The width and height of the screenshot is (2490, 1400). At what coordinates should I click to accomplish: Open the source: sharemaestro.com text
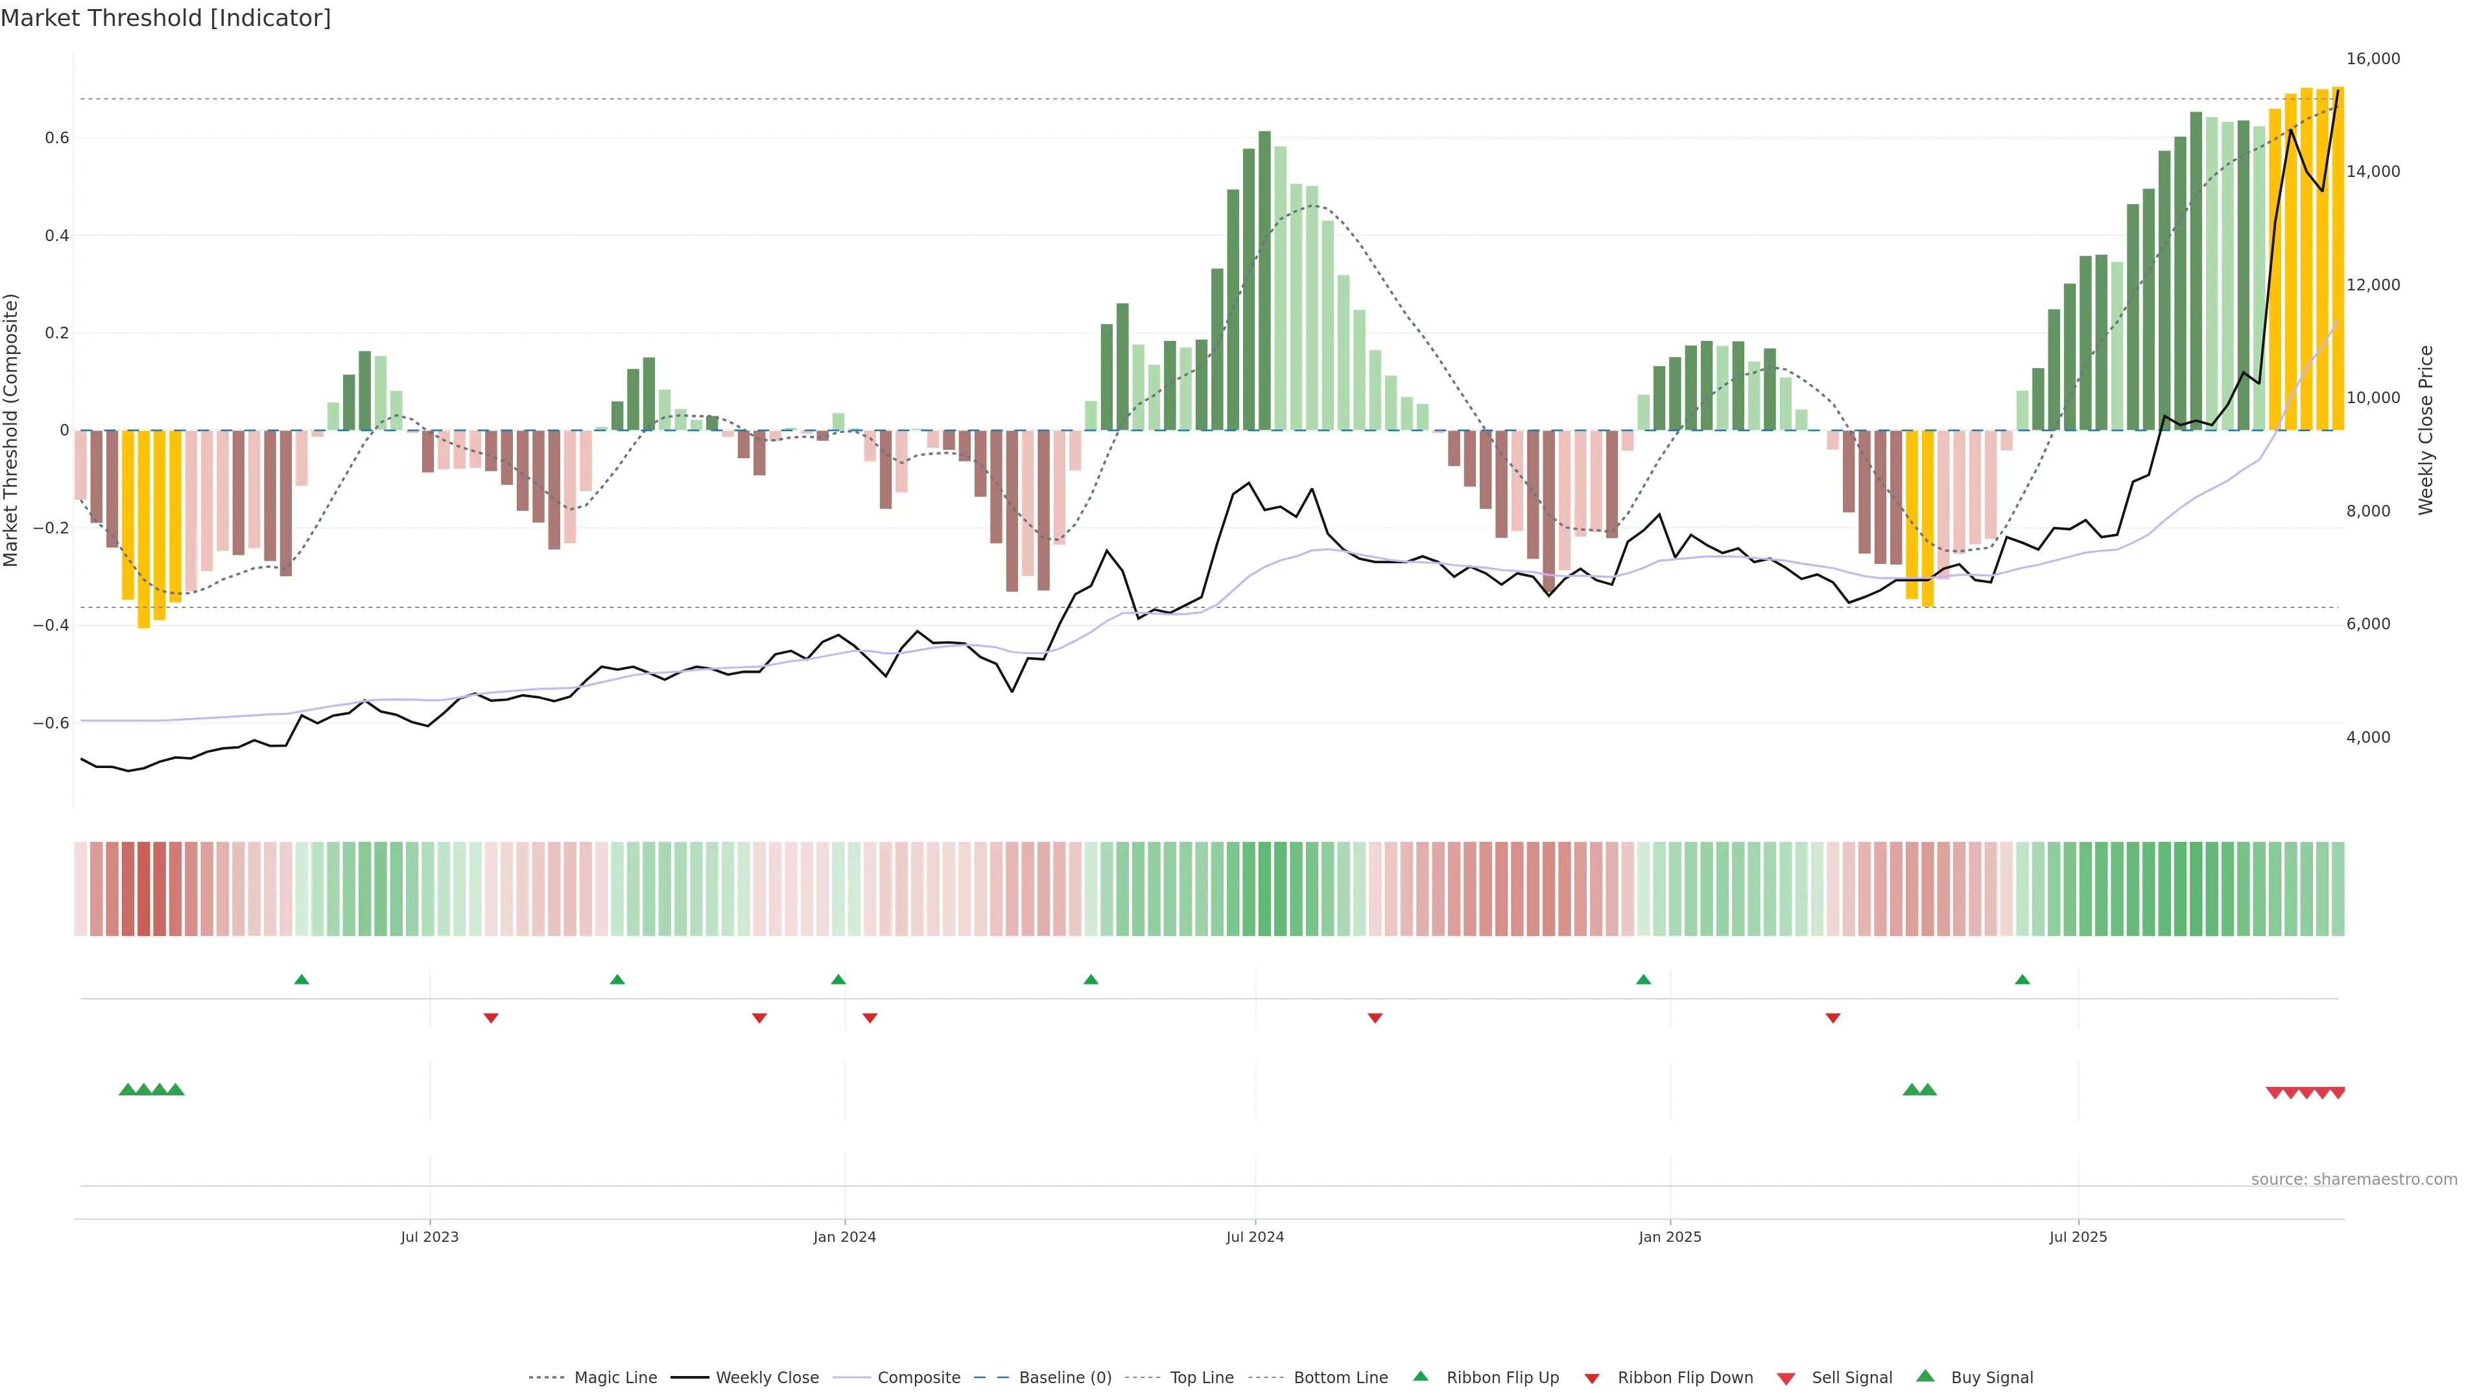click(x=2354, y=1180)
